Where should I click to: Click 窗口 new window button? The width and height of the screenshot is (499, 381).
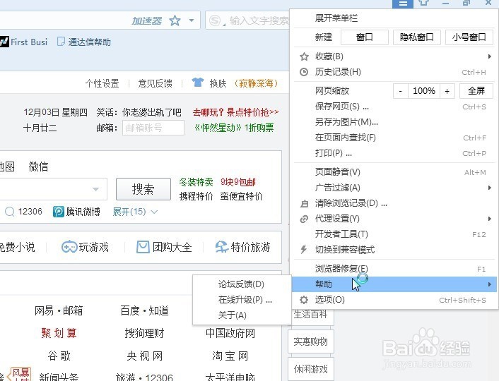(365, 37)
